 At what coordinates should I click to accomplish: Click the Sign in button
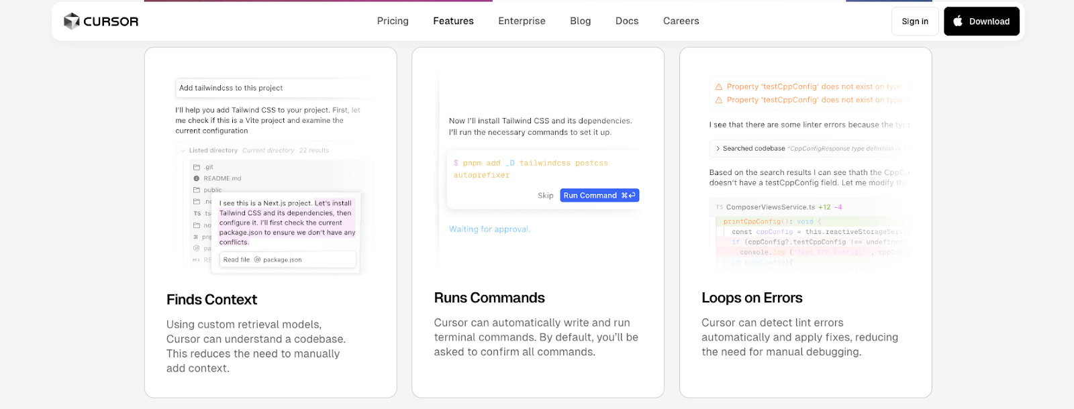[915, 21]
